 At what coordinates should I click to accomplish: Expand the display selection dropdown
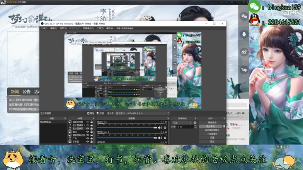pos(143,113)
